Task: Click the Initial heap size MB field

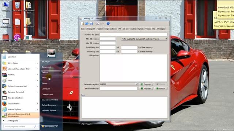Action: [107, 47]
